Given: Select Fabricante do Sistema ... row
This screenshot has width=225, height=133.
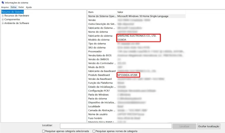Looking at the screenshot, I should 136,28.
